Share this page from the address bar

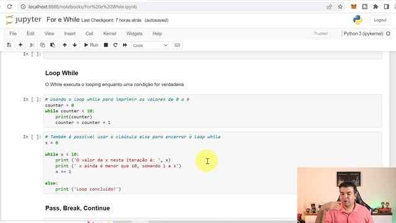329,7
